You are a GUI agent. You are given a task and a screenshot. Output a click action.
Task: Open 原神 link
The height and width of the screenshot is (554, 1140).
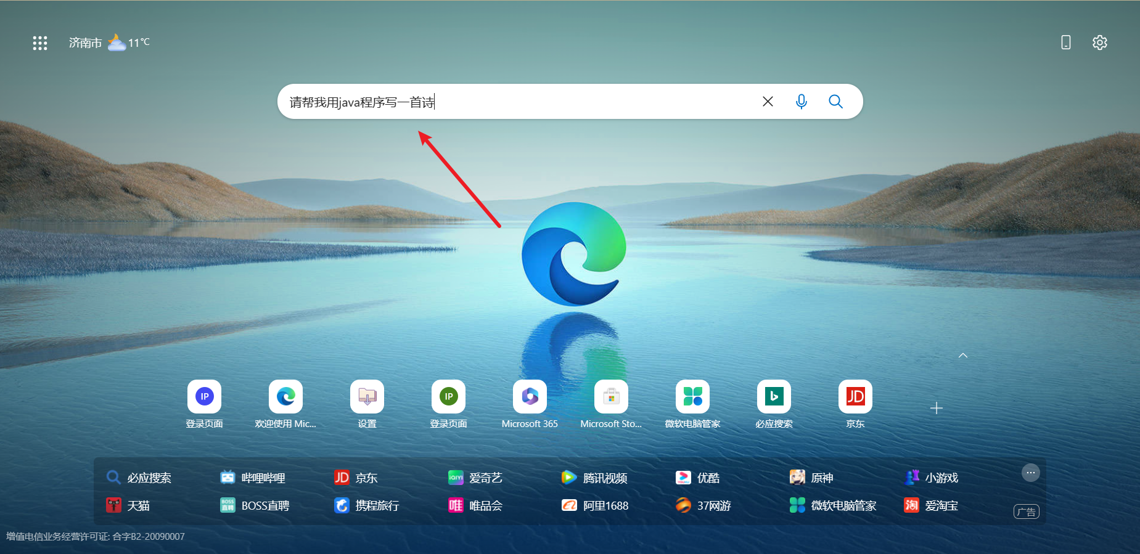tap(811, 478)
